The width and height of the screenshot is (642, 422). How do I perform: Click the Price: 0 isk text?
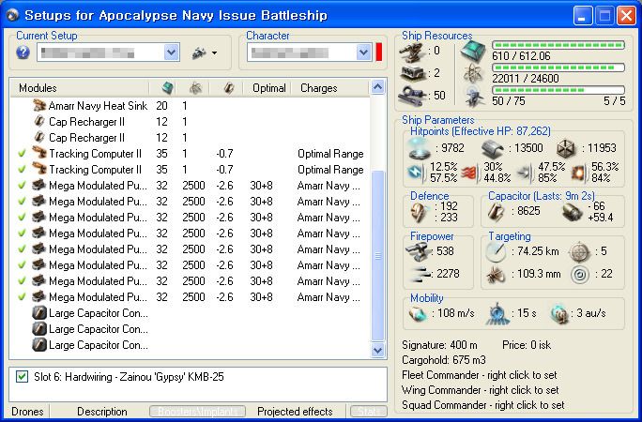[527, 345]
